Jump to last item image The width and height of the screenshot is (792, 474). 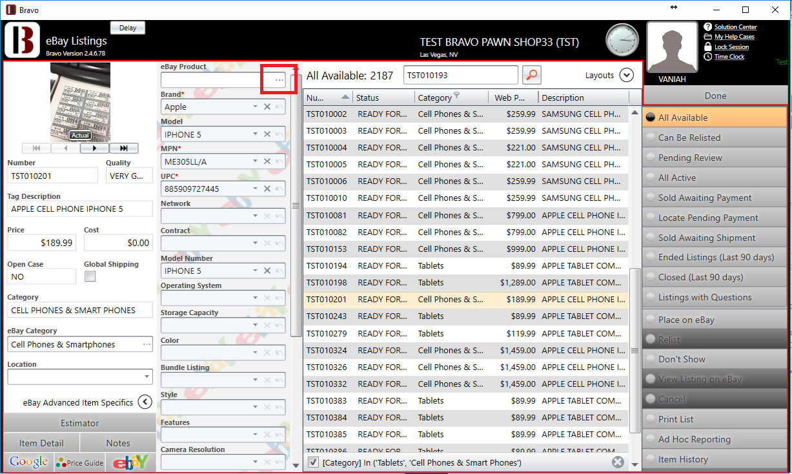(124, 148)
